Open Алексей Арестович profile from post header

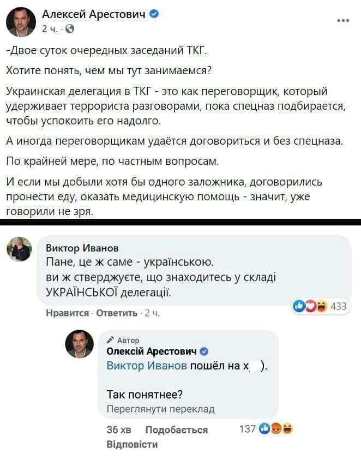pos(94,15)
